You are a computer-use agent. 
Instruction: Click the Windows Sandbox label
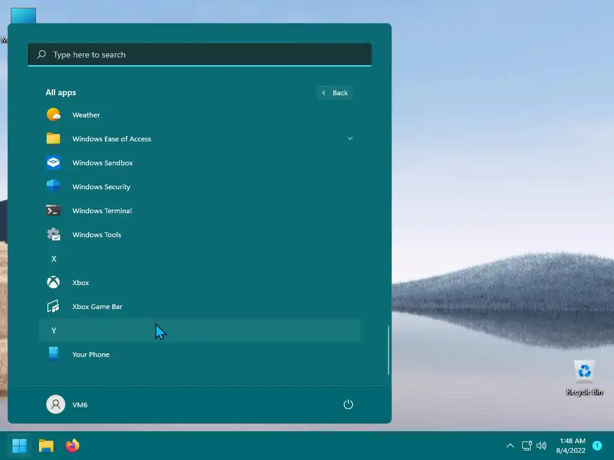(x=103, y=162)
